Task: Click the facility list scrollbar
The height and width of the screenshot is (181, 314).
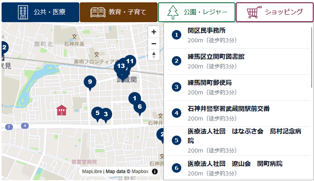Action: (312, 58)
